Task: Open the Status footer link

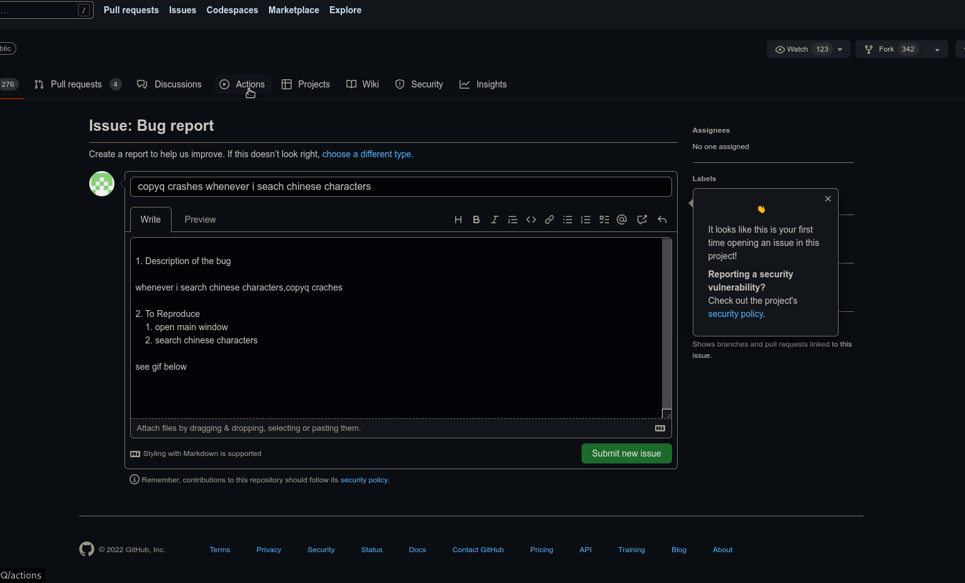Action: (x=372, y=550)
